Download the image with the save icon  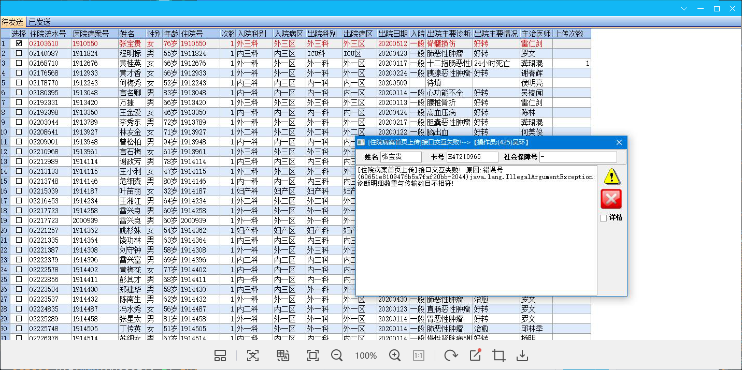(x=523, y=356)
